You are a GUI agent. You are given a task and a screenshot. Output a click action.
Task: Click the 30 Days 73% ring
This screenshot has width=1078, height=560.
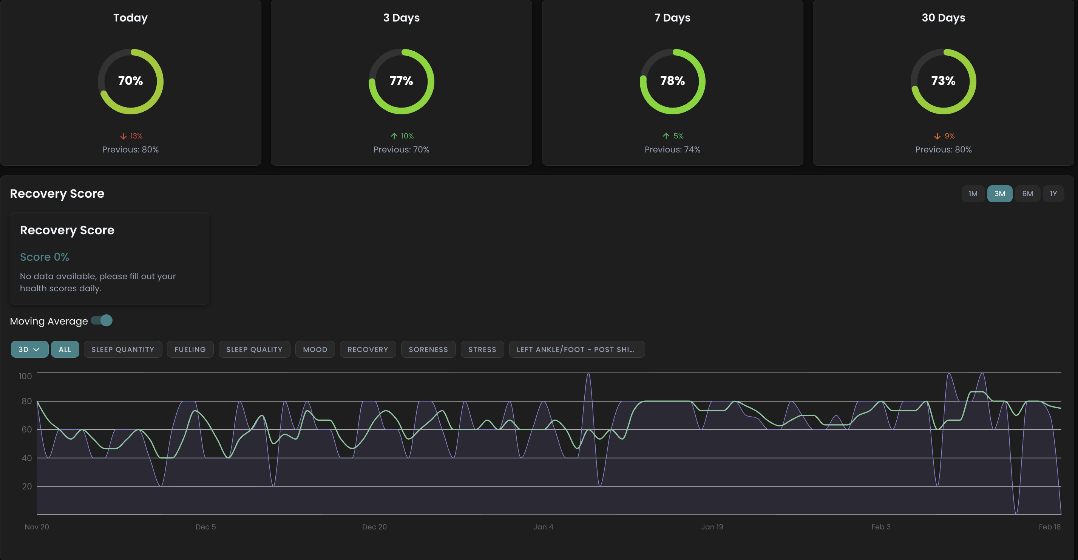(943, 81)
